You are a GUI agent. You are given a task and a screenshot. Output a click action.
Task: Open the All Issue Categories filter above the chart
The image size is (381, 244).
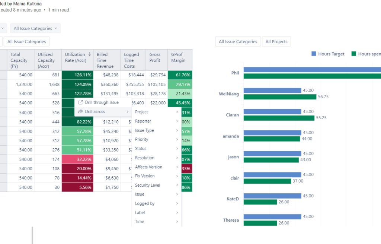coord(237,41)
